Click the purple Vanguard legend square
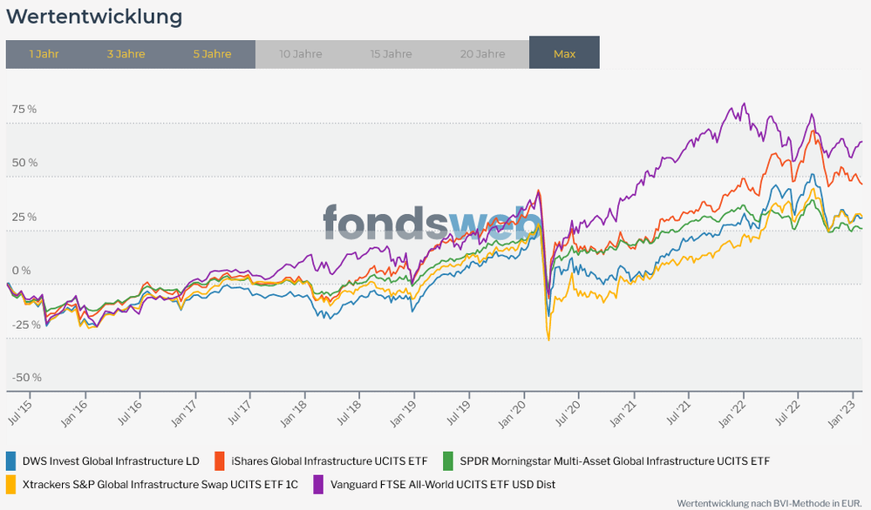 point(318,484)
